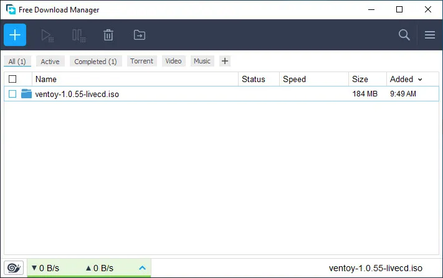
Task: Select the ventoy-1.0.55-livecd.iso file name
Action: click(x=77, y=94)
